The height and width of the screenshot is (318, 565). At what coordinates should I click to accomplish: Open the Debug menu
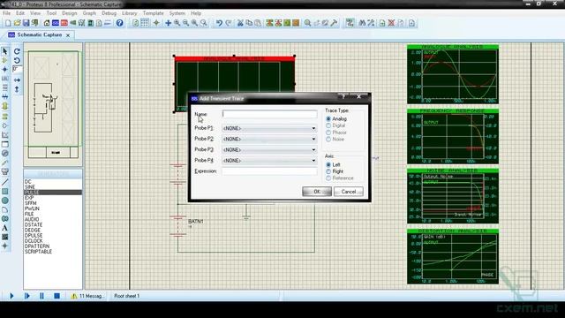point(109,13)
